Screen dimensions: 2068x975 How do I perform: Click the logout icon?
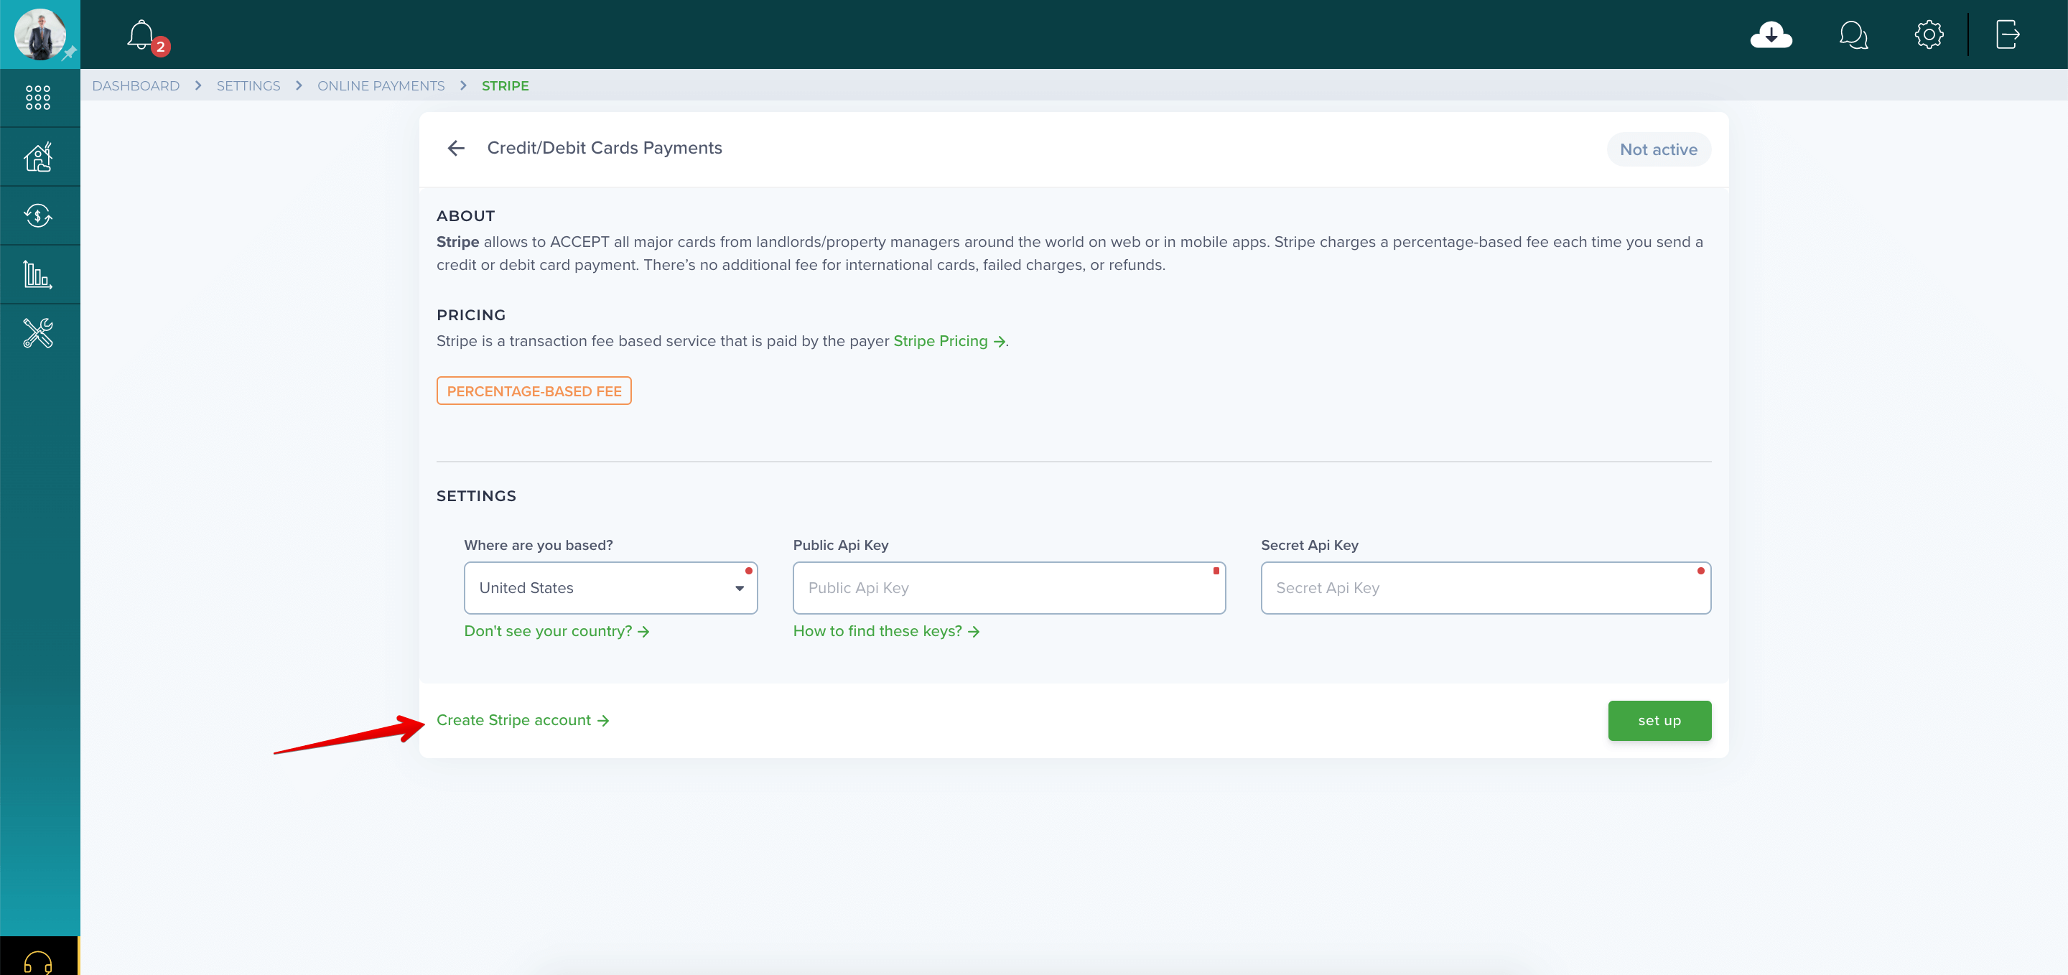tap(2008, 34)
